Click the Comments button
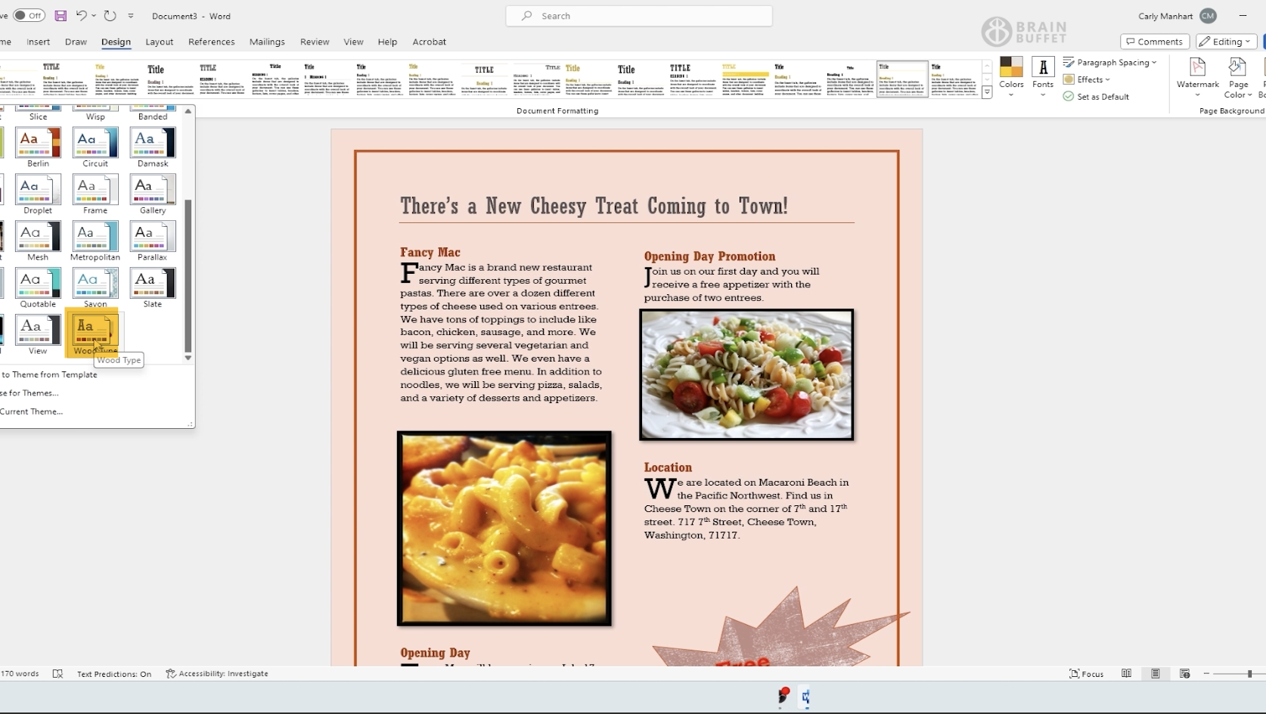This screenshot has height=714, width=1266. coord(1154,42)
